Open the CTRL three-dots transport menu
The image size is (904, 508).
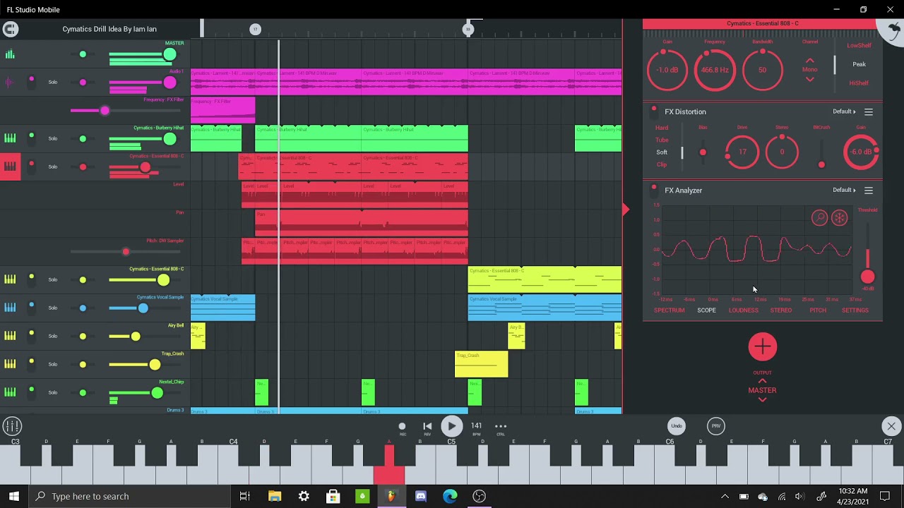click(501, 426)
